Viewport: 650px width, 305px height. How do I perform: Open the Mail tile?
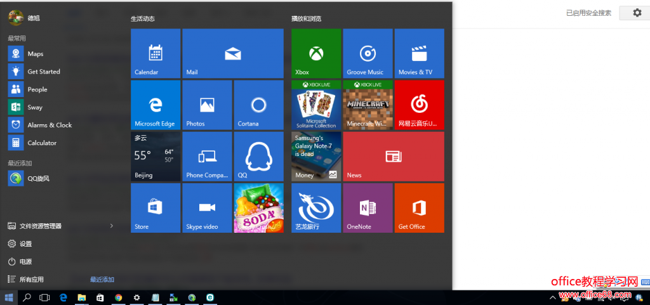tap(233, 53)
